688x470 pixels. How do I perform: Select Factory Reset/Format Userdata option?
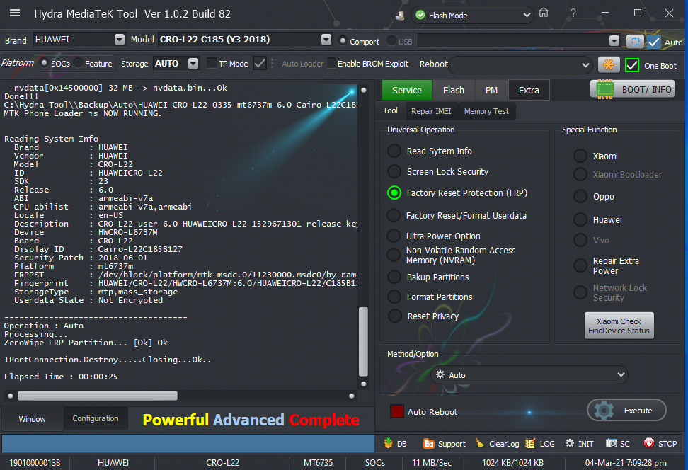394,215
